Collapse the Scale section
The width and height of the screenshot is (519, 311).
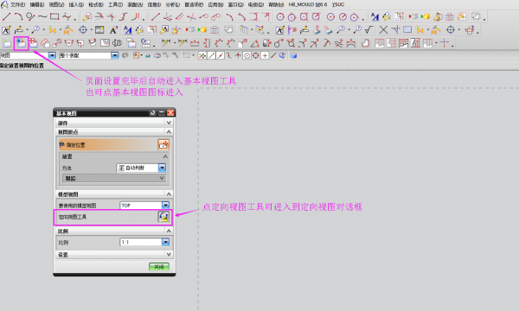click(x=169, y=231)
